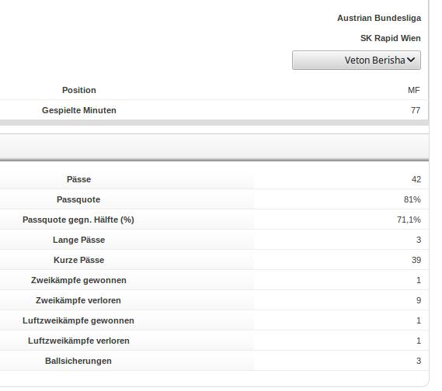
Task: Click Luftzweikämpfe verloren label
Action: (78, 341)
